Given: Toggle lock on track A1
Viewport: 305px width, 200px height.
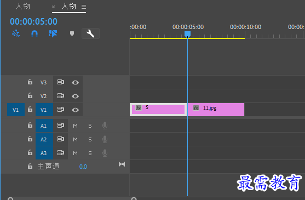Looking at the screenshot, I should pos(30,125).
